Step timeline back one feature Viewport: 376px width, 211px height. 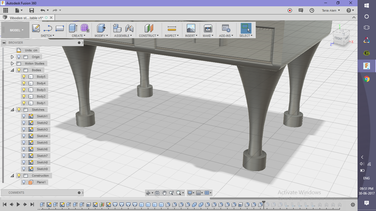(x=12, y=204)
